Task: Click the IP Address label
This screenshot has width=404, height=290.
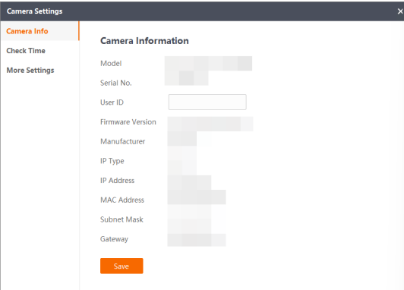Action: tap(117, 181)
